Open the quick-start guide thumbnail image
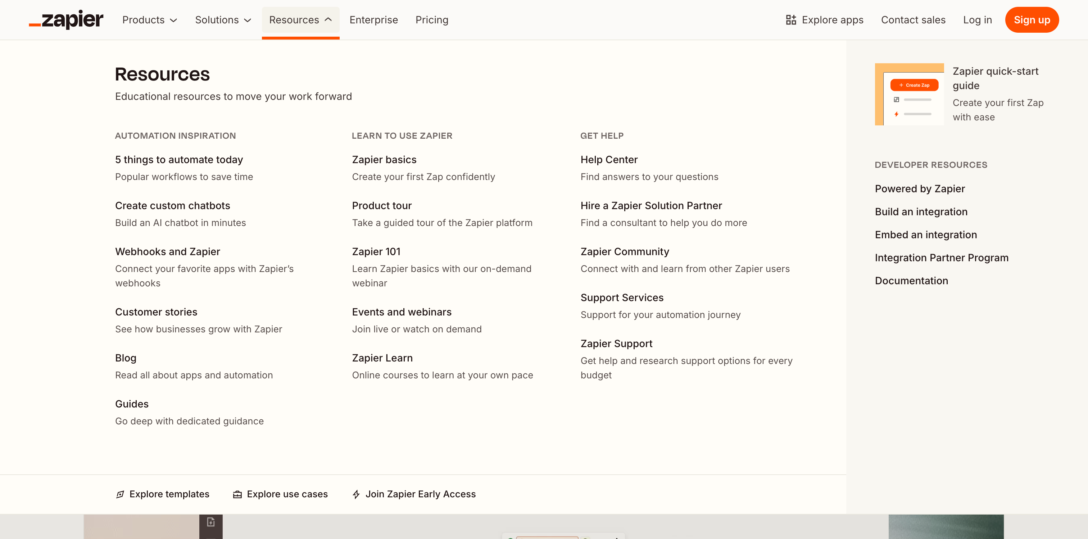Image resolution: width=1088 pixels, height=539 pixels. (909, 94)
